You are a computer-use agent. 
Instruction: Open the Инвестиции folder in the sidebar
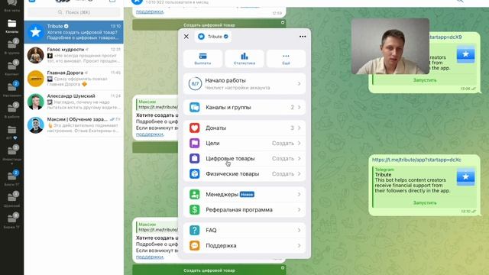tap(12, 154)
